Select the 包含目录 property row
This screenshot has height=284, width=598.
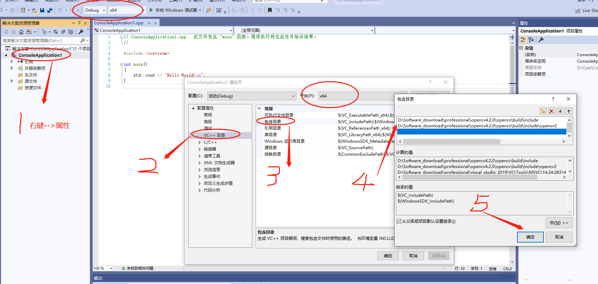[325, 121]
